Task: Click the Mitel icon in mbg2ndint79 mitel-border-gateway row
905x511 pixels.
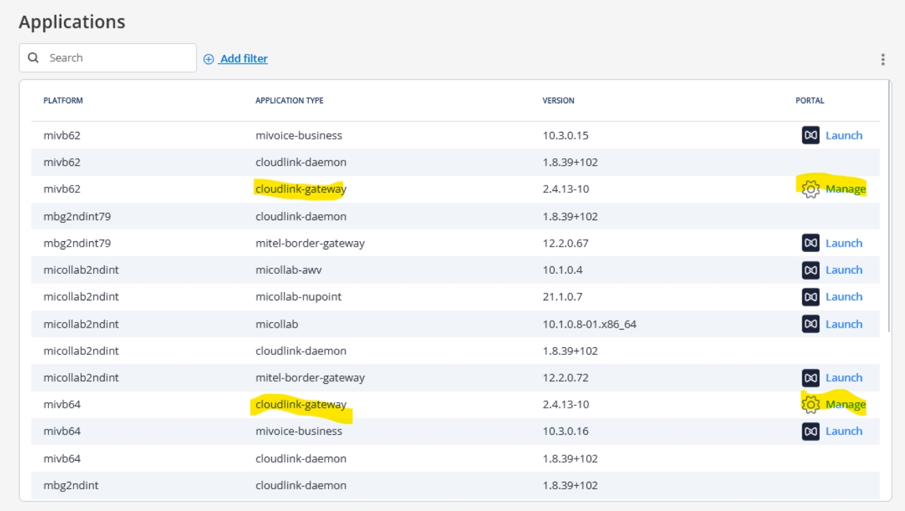Action: click(810, 243)
